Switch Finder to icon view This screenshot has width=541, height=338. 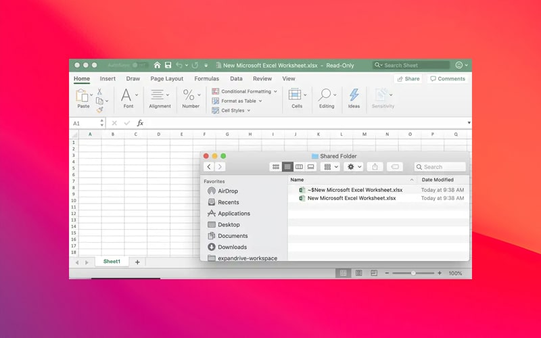(x=275, y=166)
